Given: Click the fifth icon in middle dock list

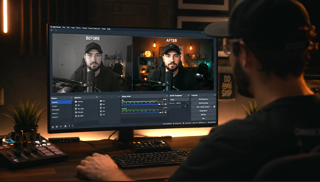Looking at the screenshot, I should pyautogui.click(x=101, y=115).
